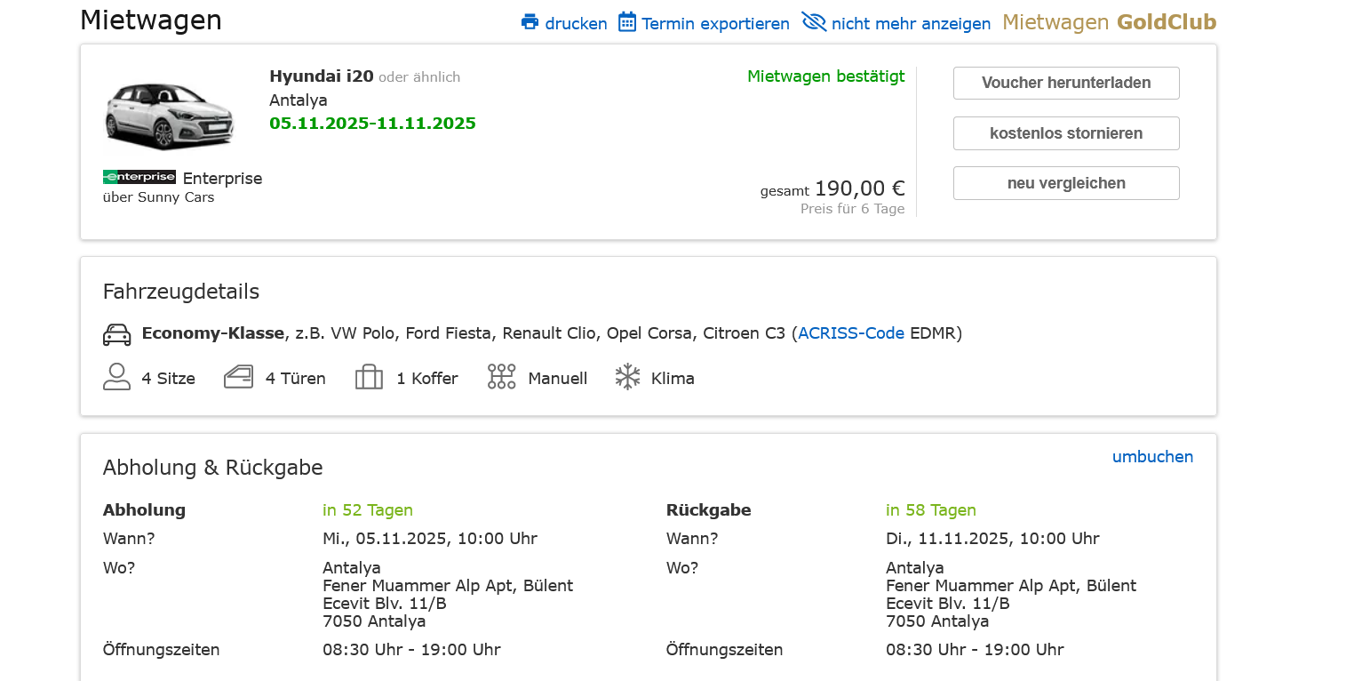The width and height of the screenshot is (1370, 681).
Task: Open the ACRISS-Code link
Action: point(850,333)
